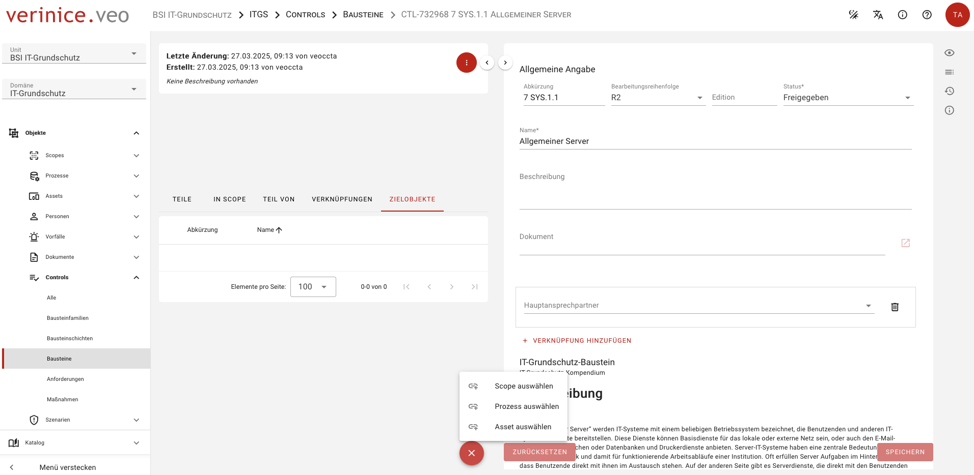Open the TA user avatar menu
Screen dimensions: 974x475
point(957,15)
